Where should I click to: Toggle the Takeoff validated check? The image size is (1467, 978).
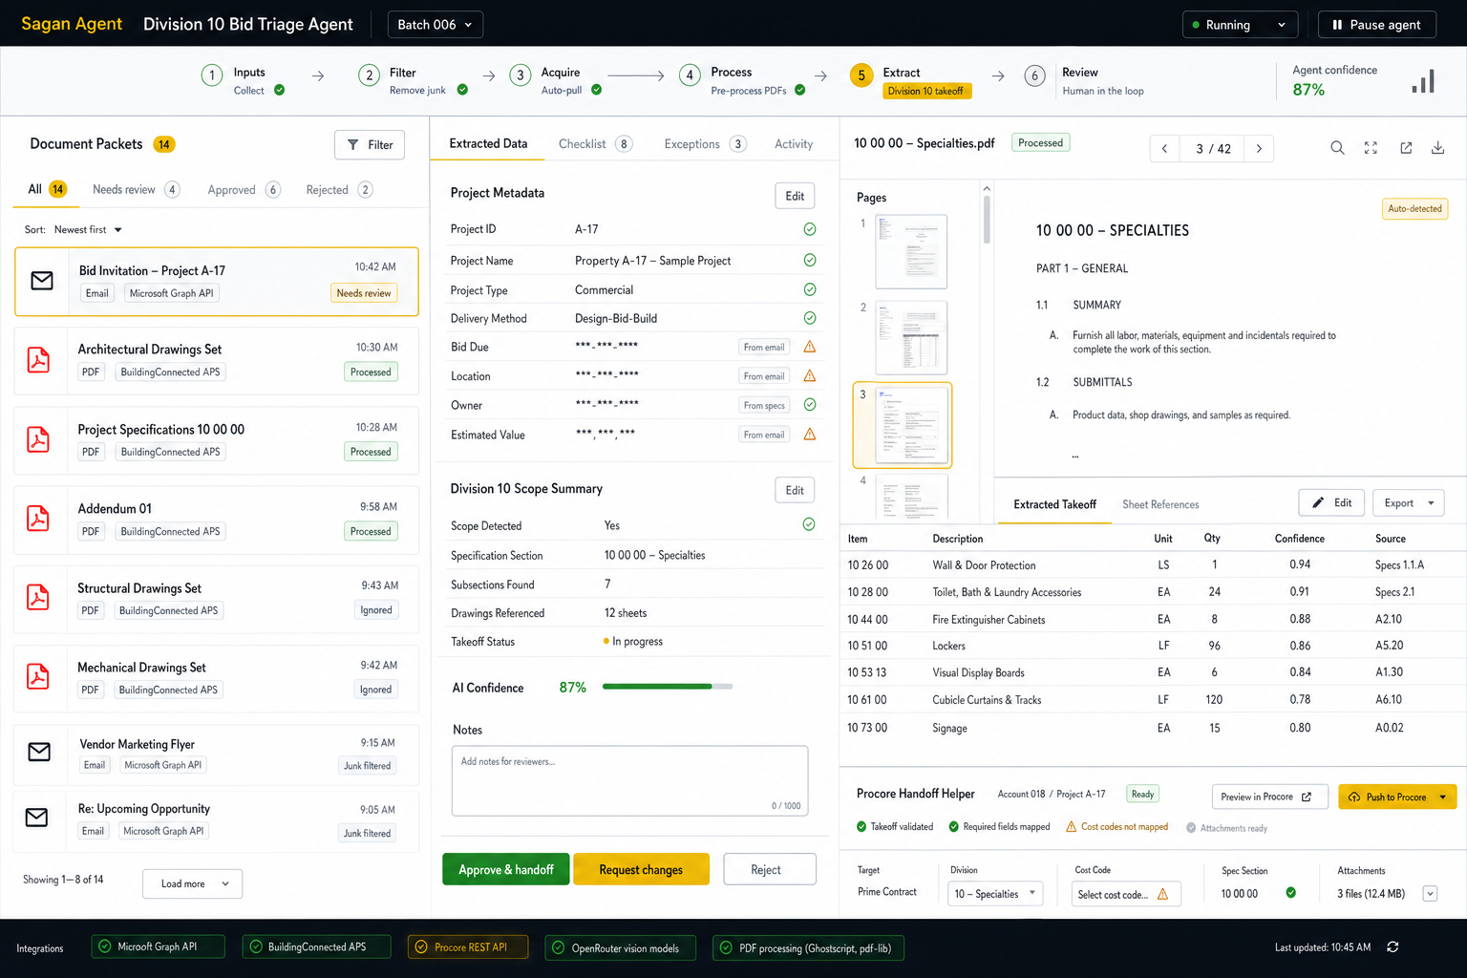pyautogui.click(x=861, y=827)
